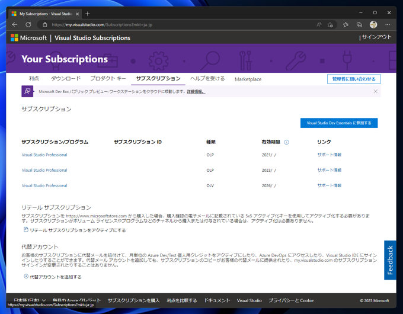Click the browser back arrow
The image size is (403, 314).
(x=15, y=25)
